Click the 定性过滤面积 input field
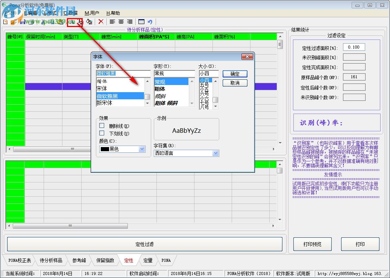The image size is (390, 278). coord(354,47)
